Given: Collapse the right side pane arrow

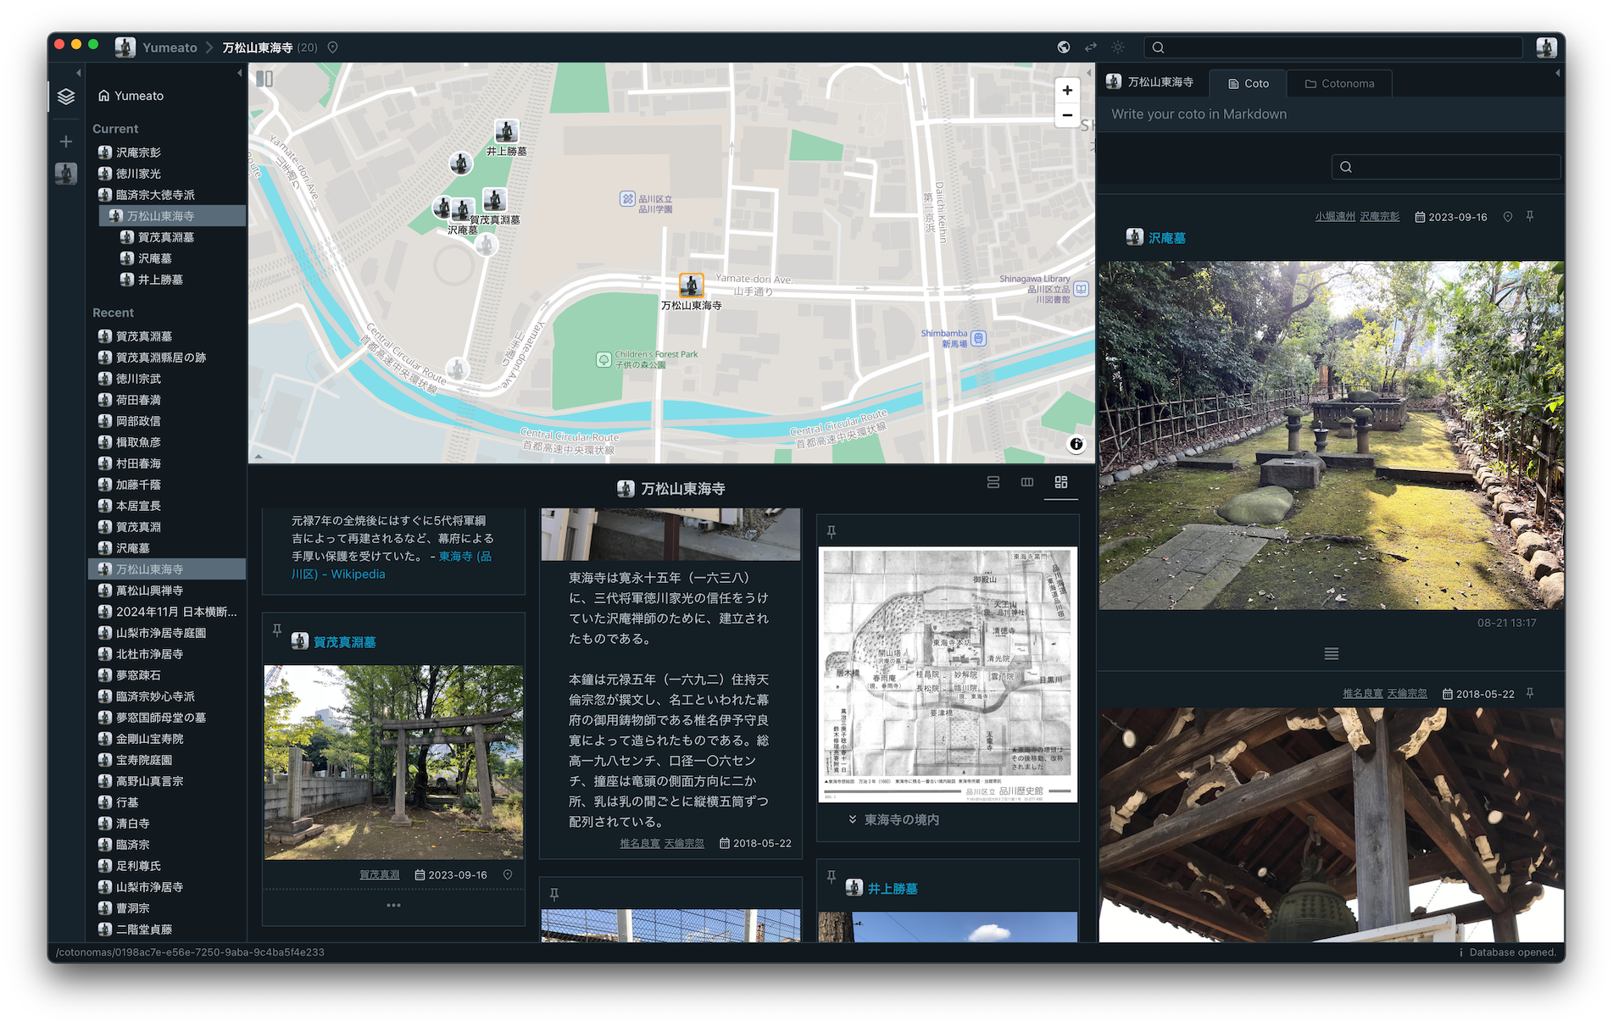Looking at the screenshot, I should pyautogui.click(x=1557, y=73).
